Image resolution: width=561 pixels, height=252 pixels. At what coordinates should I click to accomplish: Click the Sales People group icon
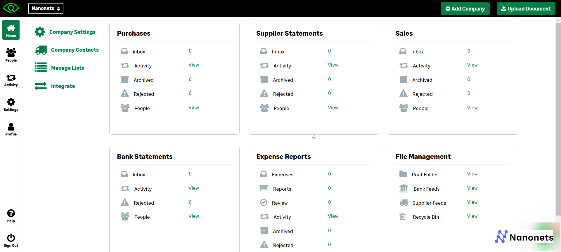(x=404, y=108)
